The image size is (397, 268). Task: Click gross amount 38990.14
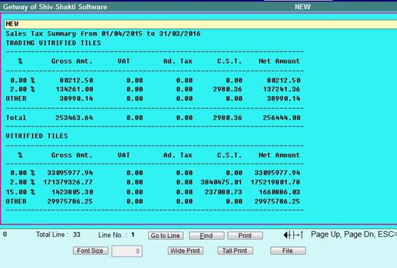tap(76, 99)
